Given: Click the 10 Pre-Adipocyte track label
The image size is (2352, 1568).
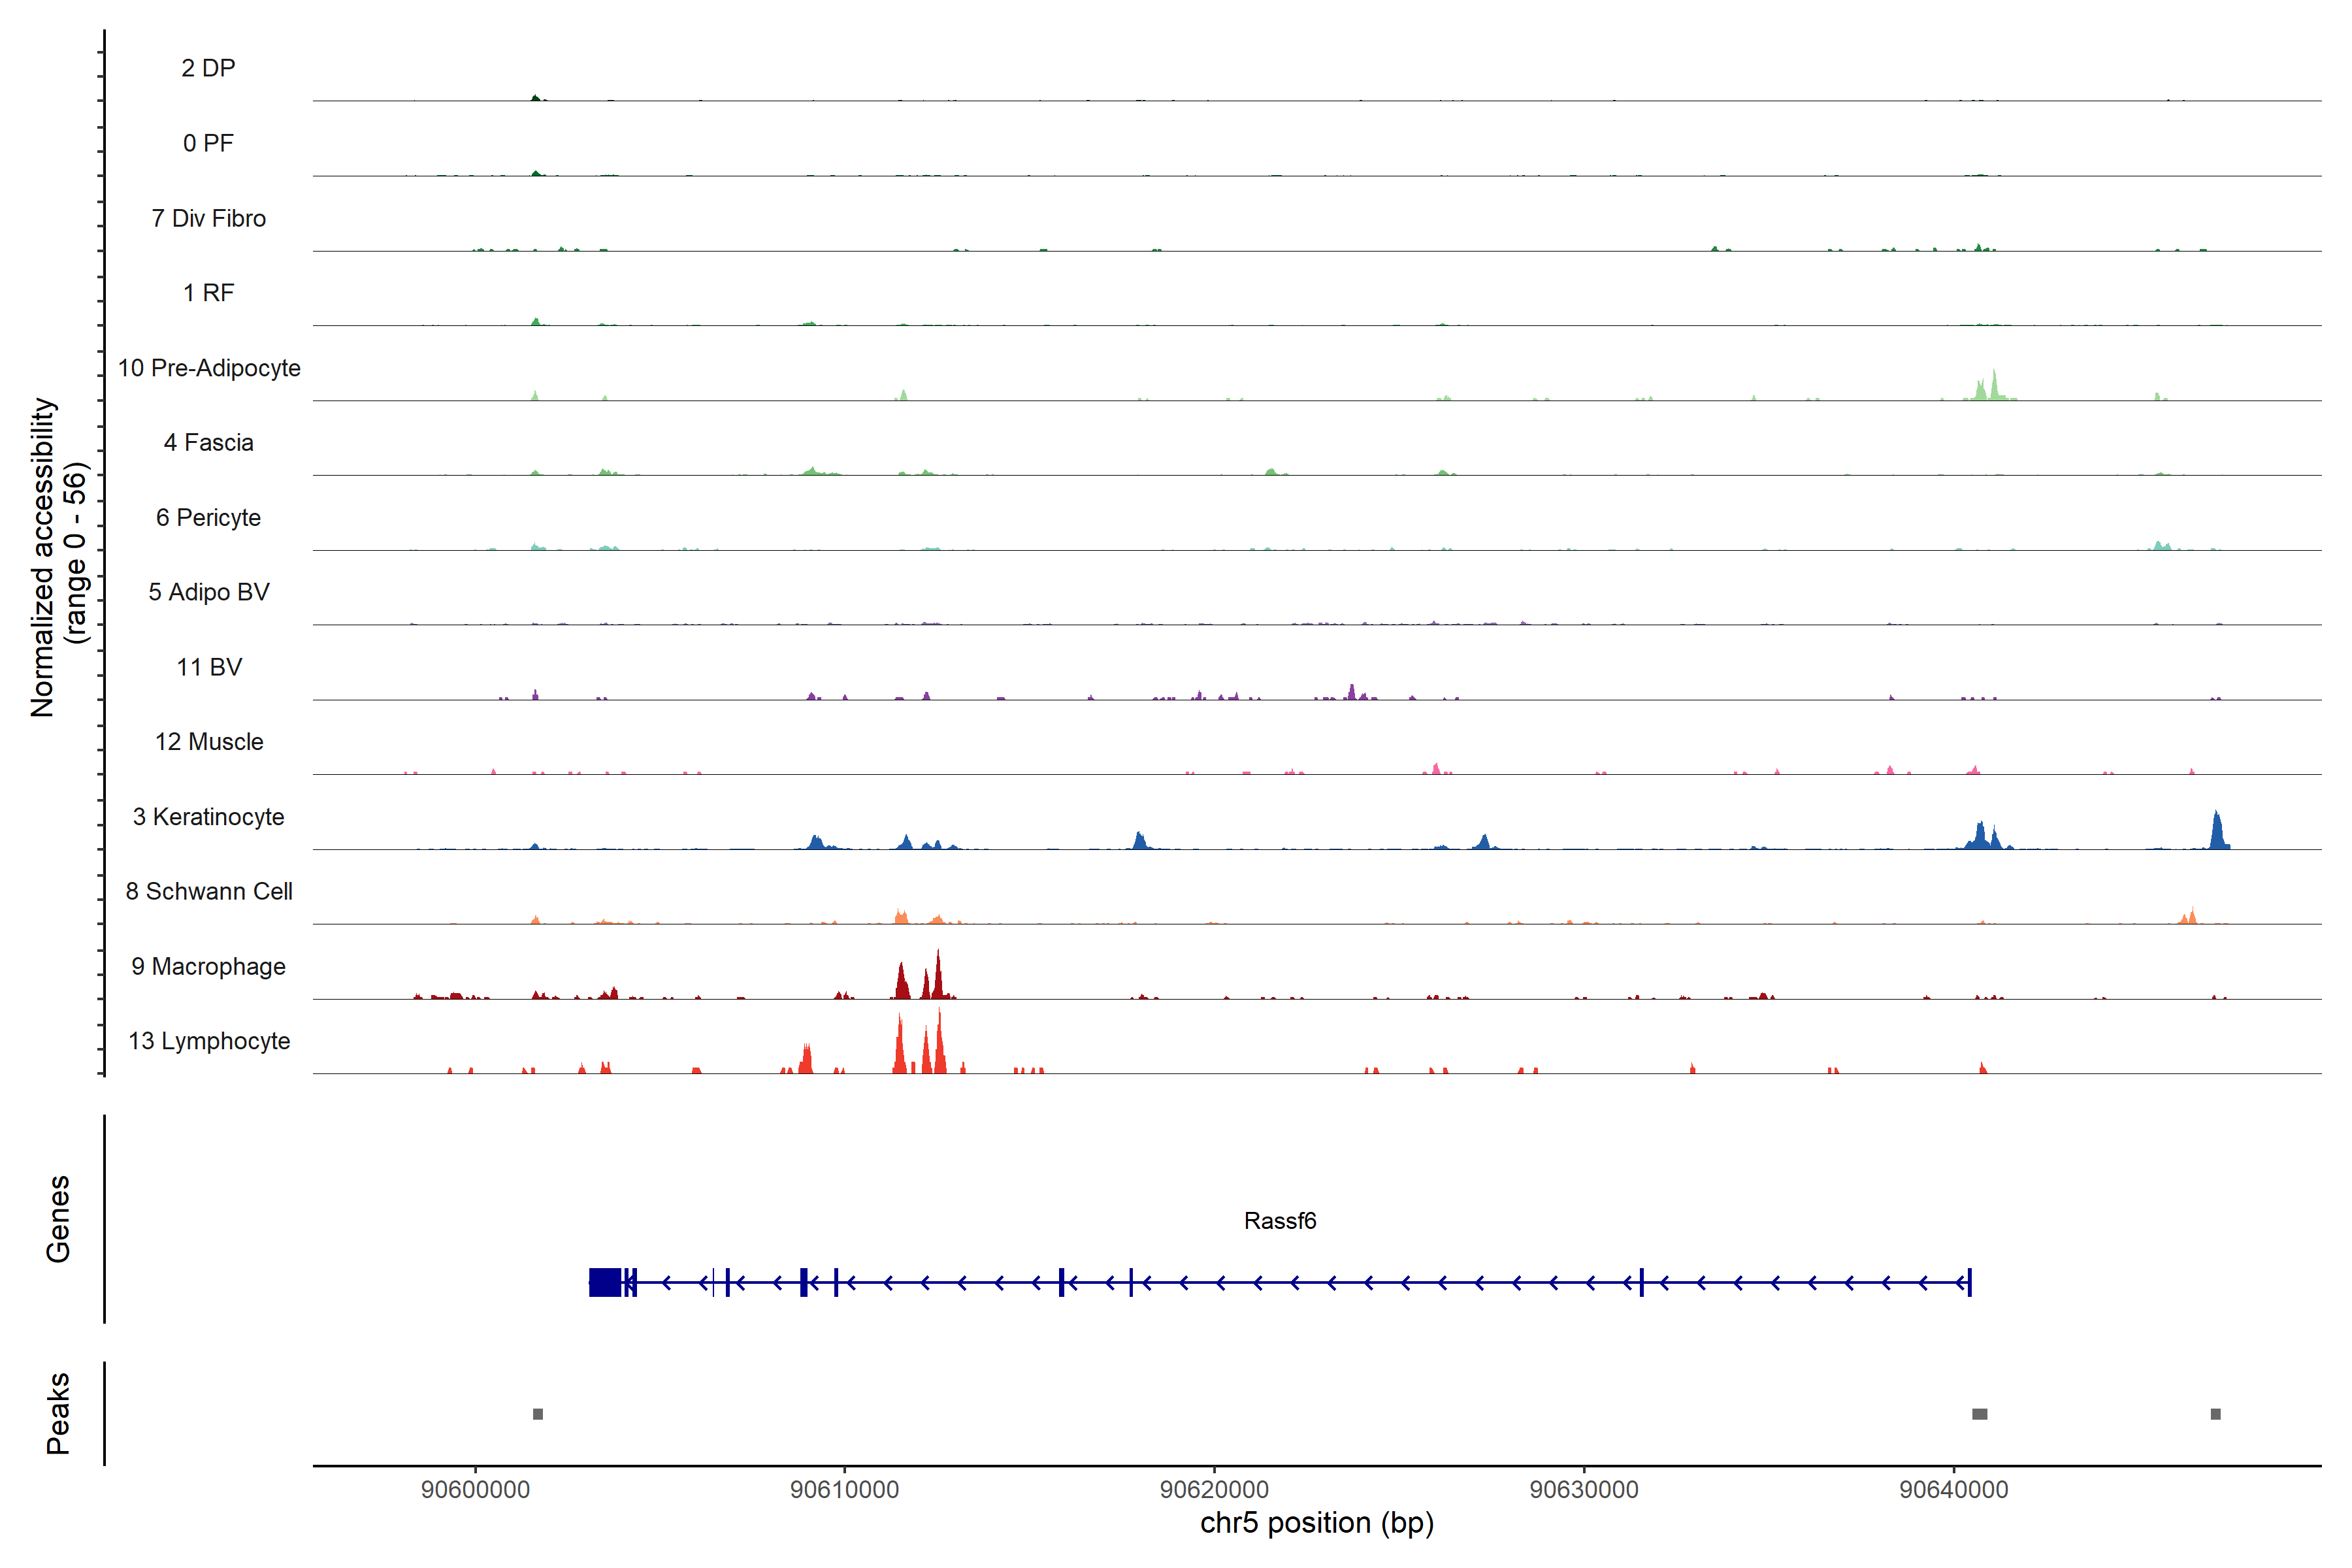Looking at the screenshot, I should (209, 368).
